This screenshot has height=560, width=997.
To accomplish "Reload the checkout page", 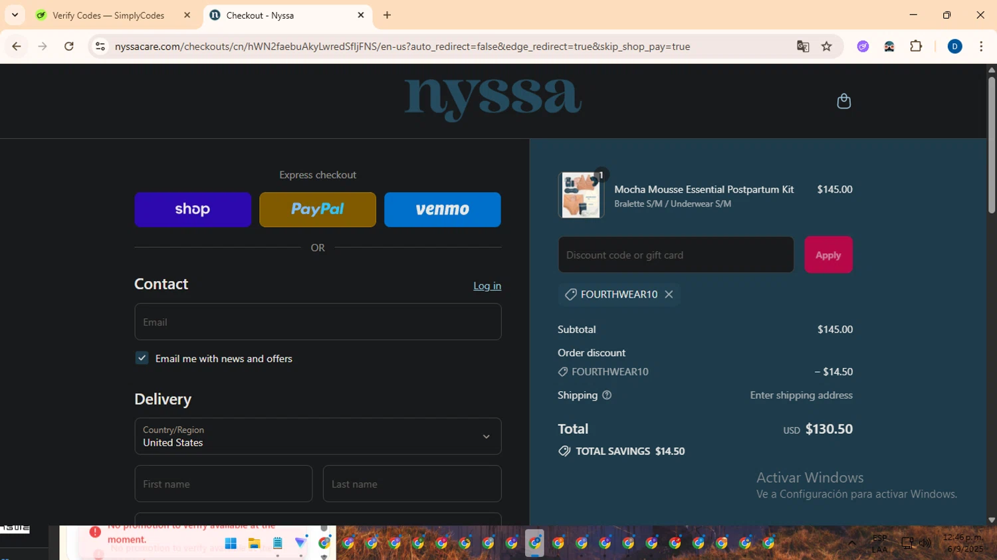I will 69,47.
